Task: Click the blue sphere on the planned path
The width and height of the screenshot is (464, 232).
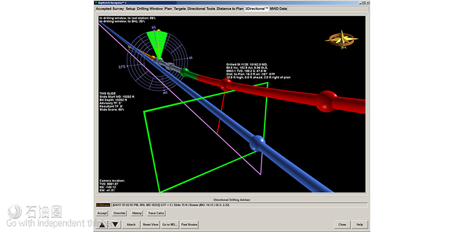Action: [x=257, y=144]
